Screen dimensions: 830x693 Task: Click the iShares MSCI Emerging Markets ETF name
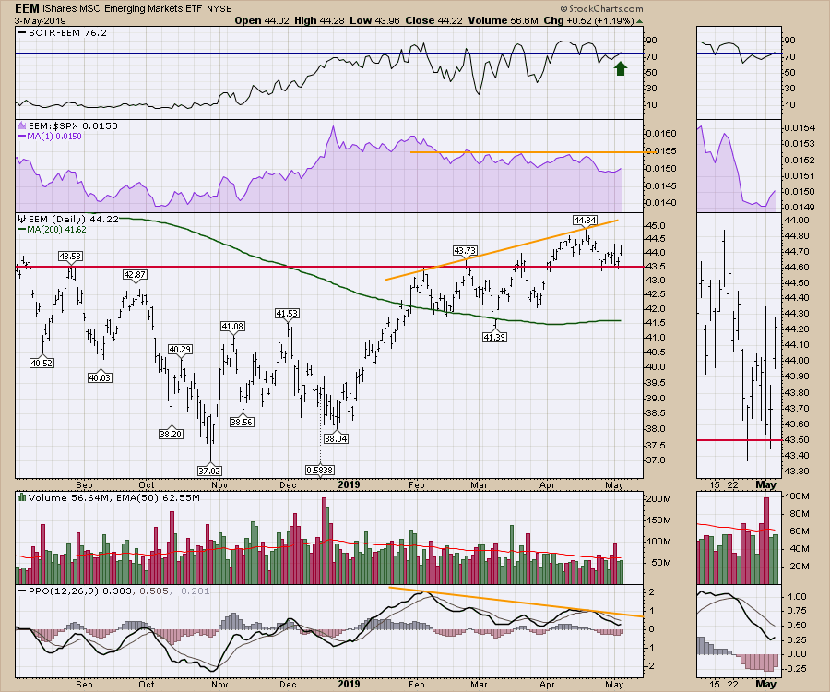click(x=123, y=8)
